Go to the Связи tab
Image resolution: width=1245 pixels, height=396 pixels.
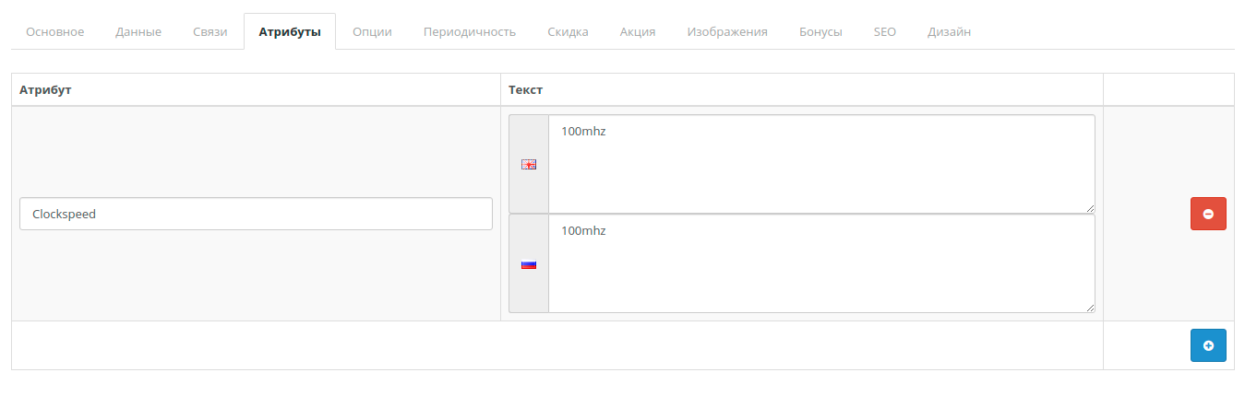pyautogui.click(x=210, y=32)
